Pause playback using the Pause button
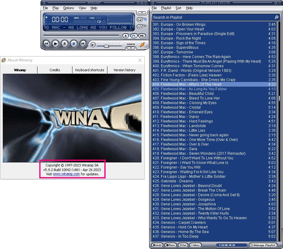283x249 pixels. tap(65, 44)
